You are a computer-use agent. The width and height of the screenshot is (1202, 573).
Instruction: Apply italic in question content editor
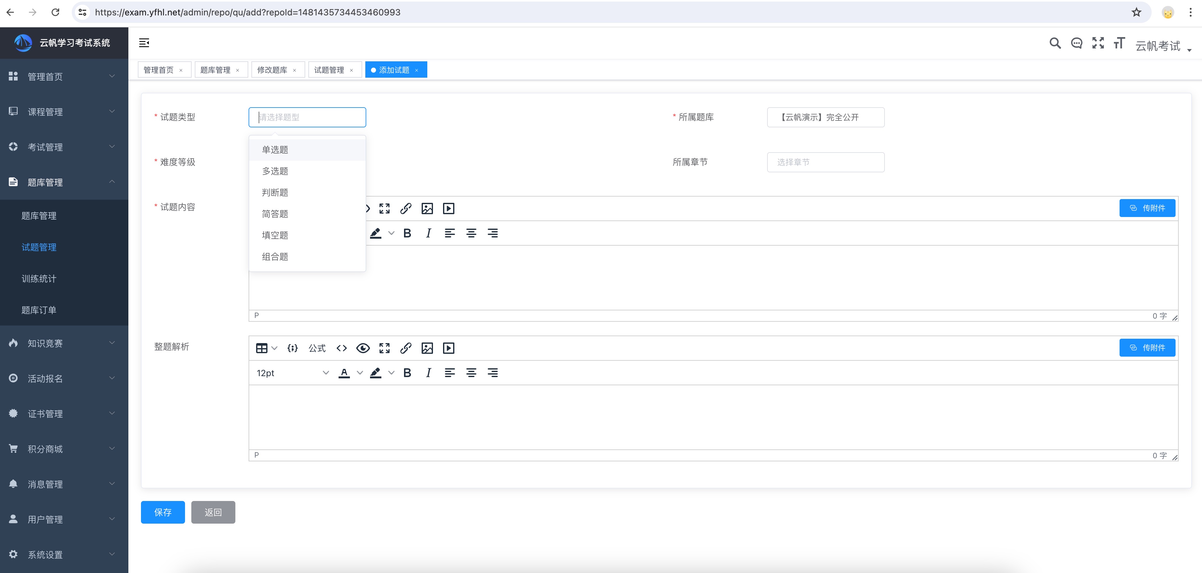428,233
